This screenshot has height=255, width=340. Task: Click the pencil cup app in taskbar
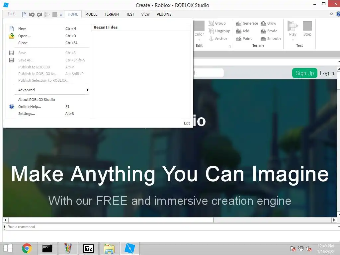click(68, 248)
